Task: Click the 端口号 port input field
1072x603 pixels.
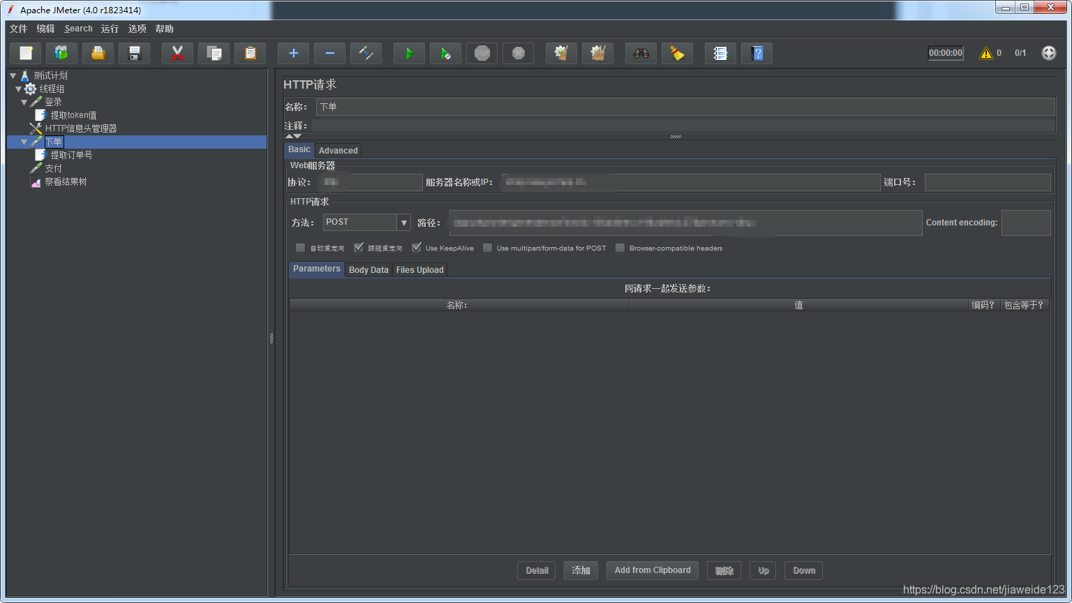Action: 988,182
